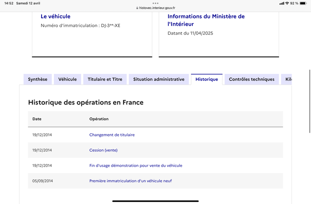Select the Situation administrative tab
The height and width of the screenshot is (204, 311).
(x=159, y=79)
